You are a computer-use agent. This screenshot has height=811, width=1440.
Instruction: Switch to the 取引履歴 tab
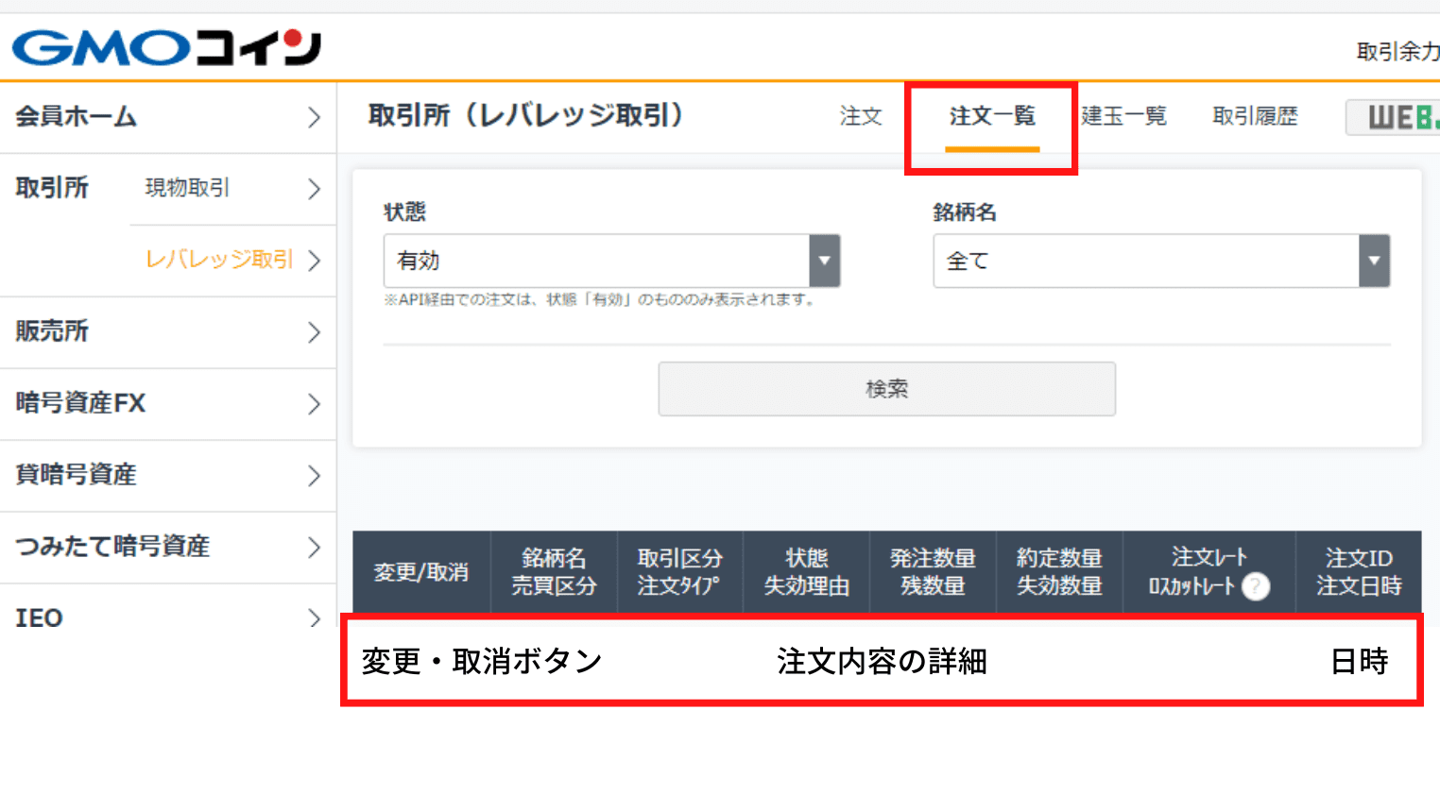(1254, 116)
